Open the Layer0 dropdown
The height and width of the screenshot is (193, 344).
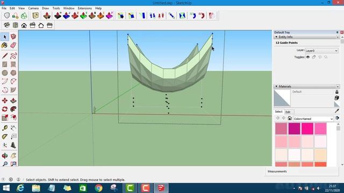pos(321,50)
